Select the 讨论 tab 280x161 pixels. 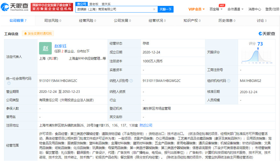point(262,20)
